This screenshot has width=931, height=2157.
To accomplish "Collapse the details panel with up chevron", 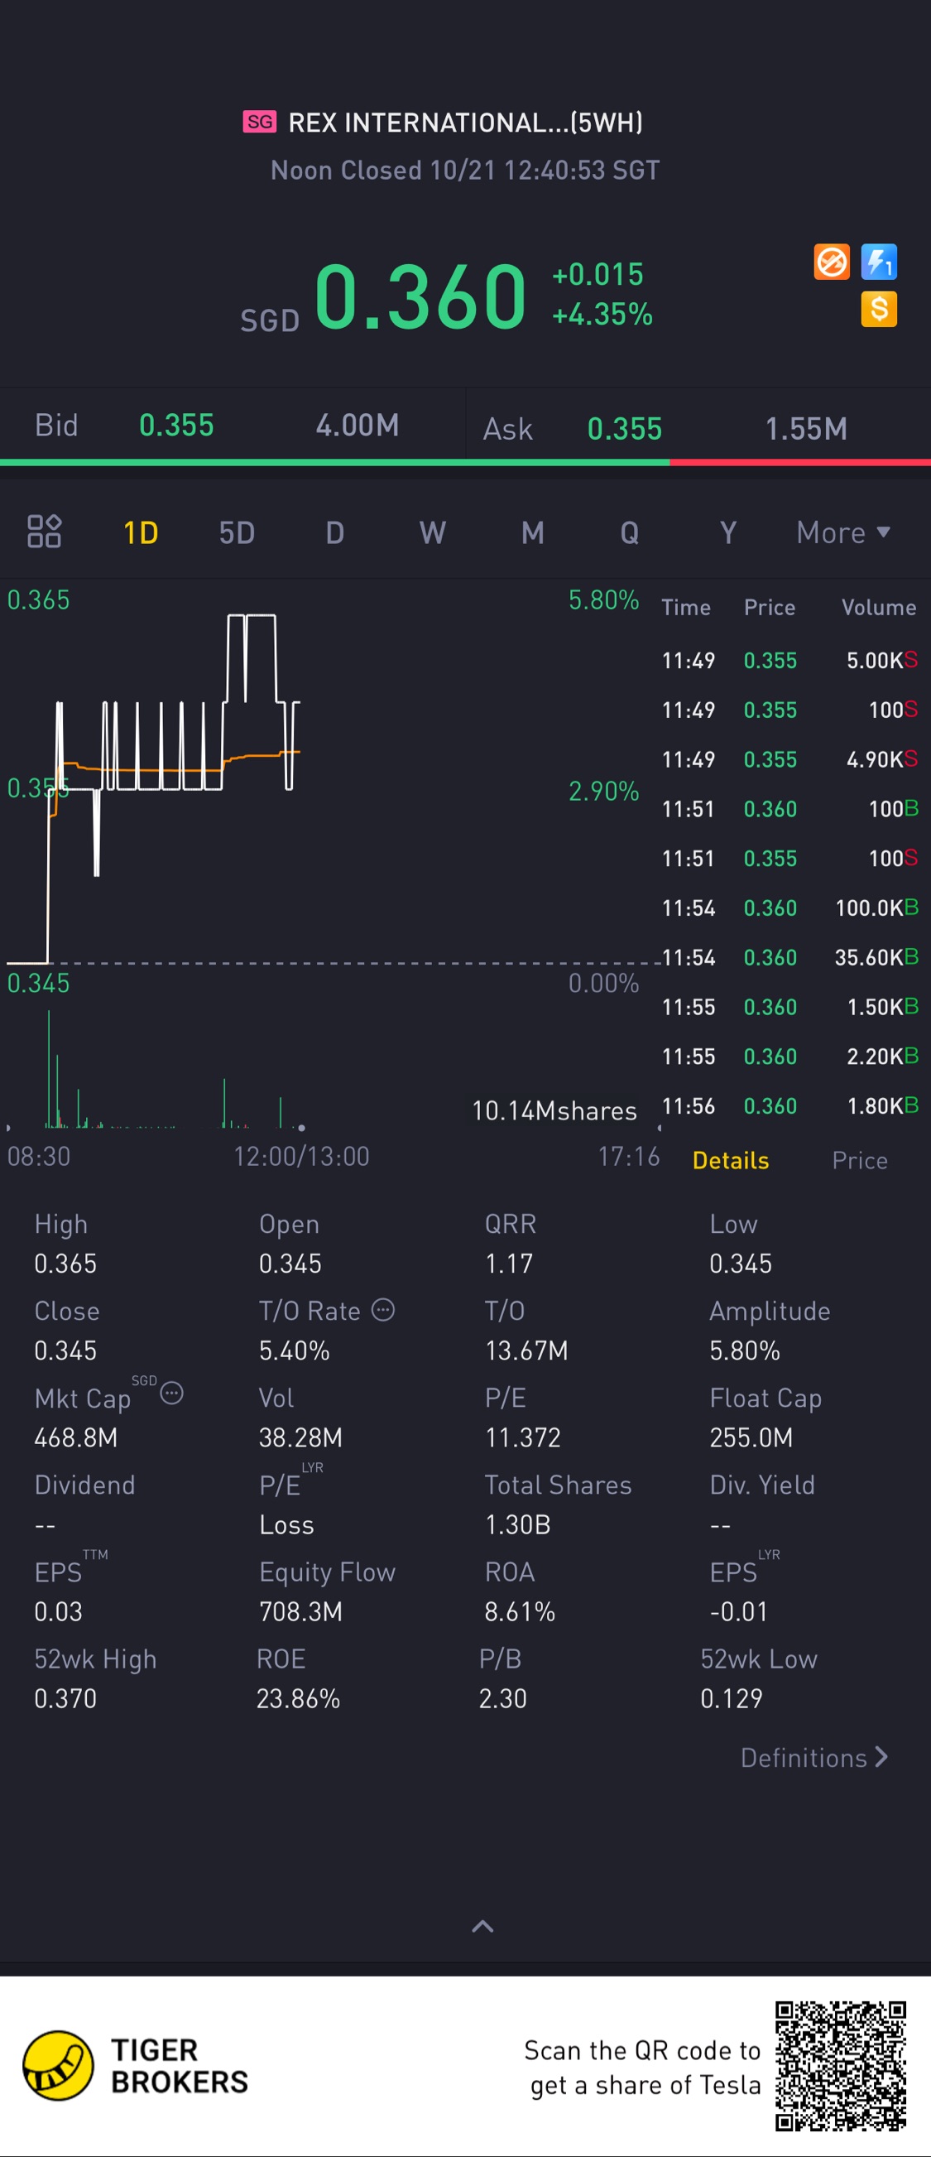I will [483, 1926].
